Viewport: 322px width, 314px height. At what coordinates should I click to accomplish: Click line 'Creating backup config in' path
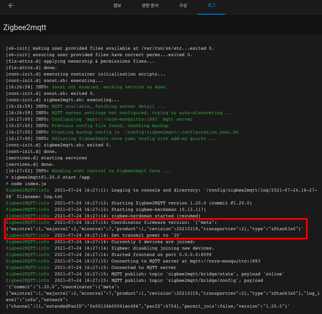[x=123, y=132]
